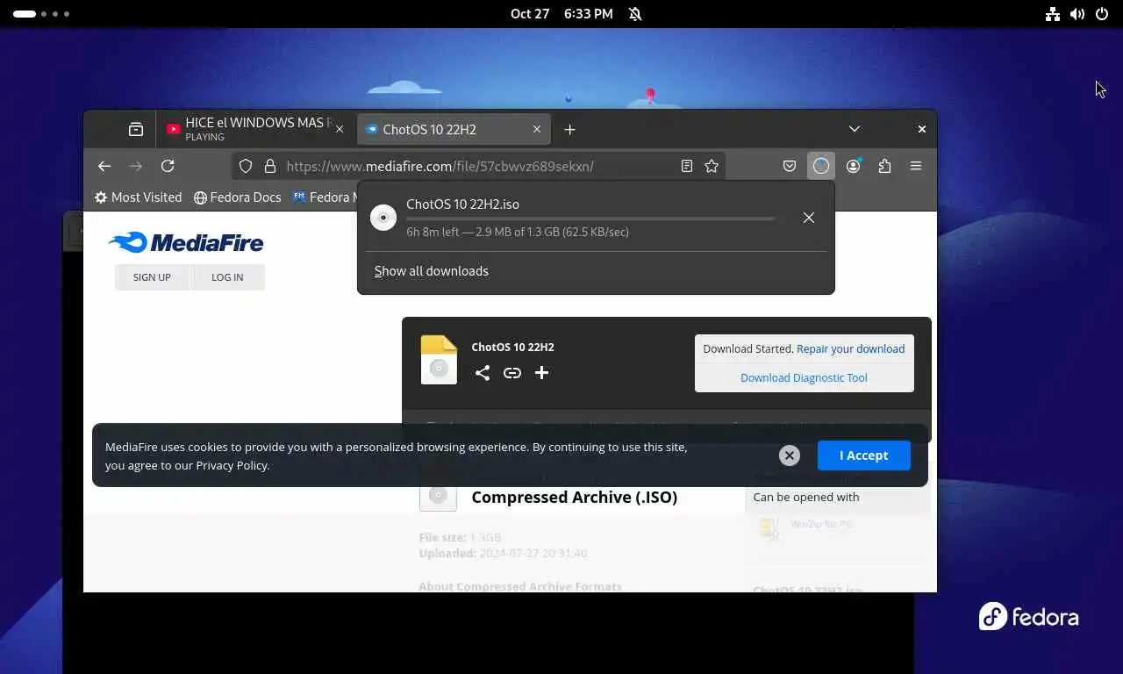Close the HICE el WINDOWS MAS tab
This screenshot has height=674, width=1123.
click(x=340, y=129)
